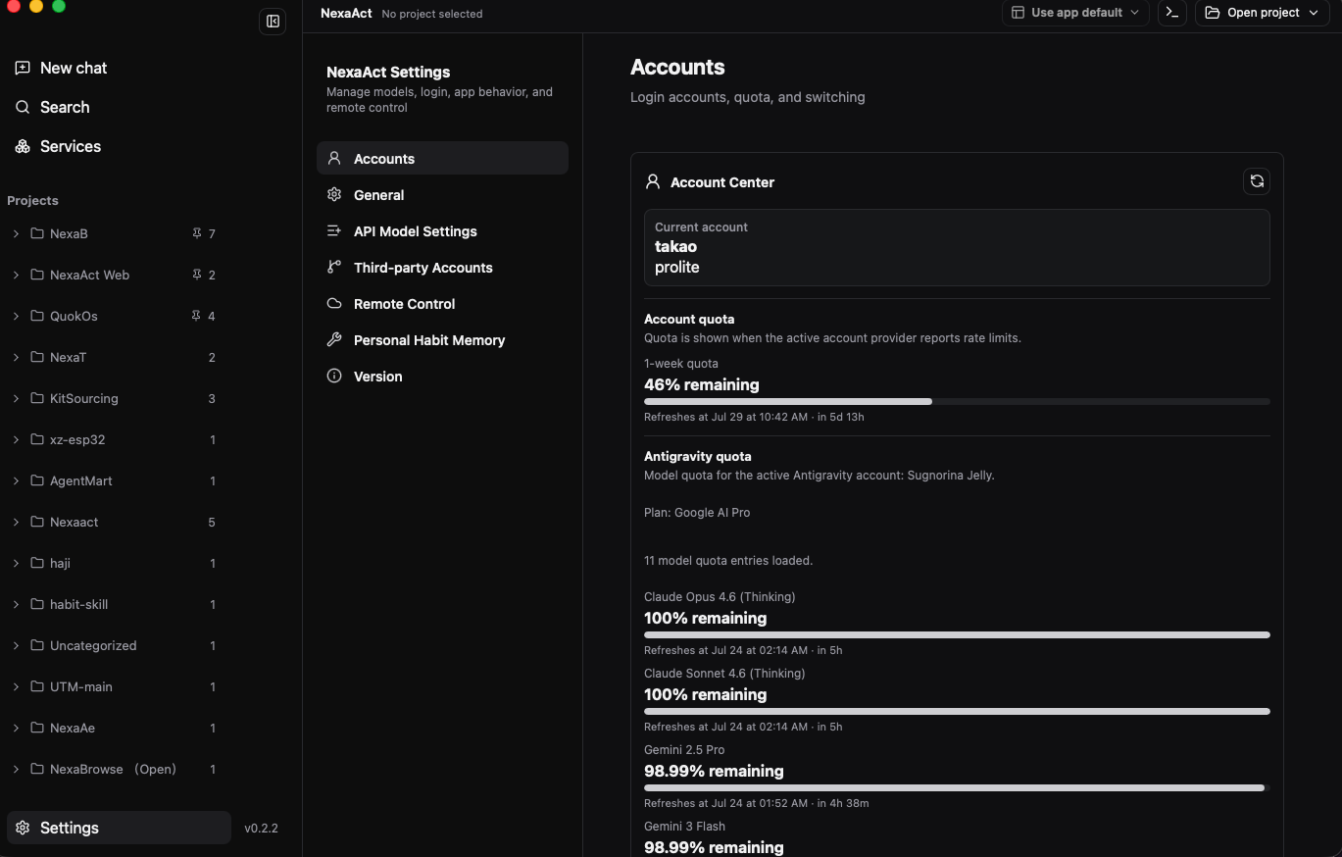
Task: Click the Services icon in sidebar
Action: tap(23, 146)
